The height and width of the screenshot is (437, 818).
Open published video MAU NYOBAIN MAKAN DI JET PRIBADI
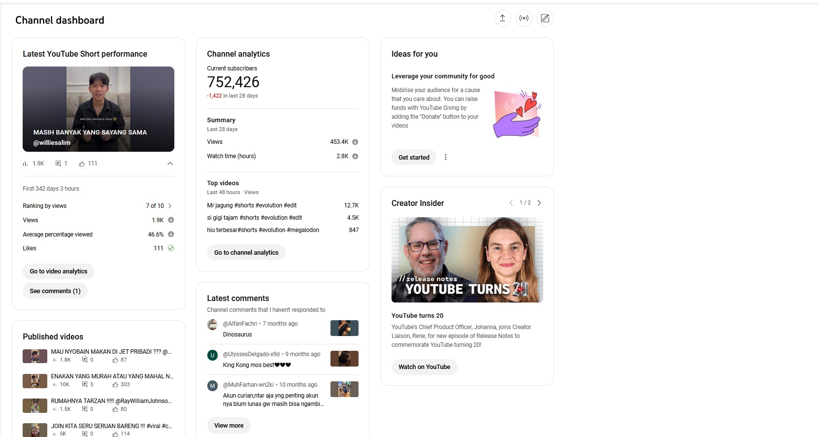[111, 352]
